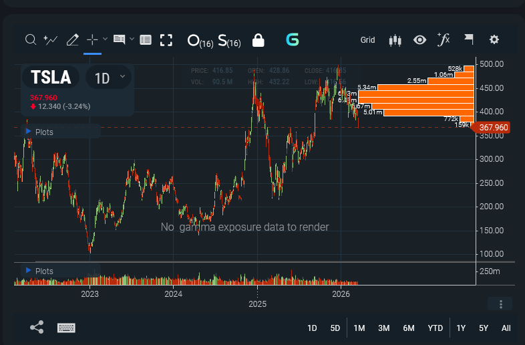Click the 500.00 price axis label
Viewport: 525px width, 345px height.
[492, 64]
